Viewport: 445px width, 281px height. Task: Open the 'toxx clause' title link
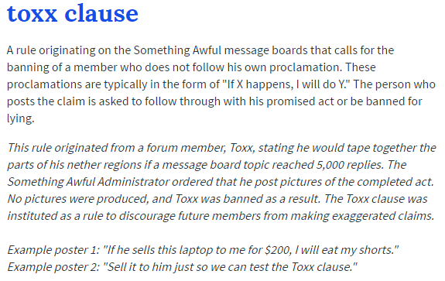(x=73, y=13)
